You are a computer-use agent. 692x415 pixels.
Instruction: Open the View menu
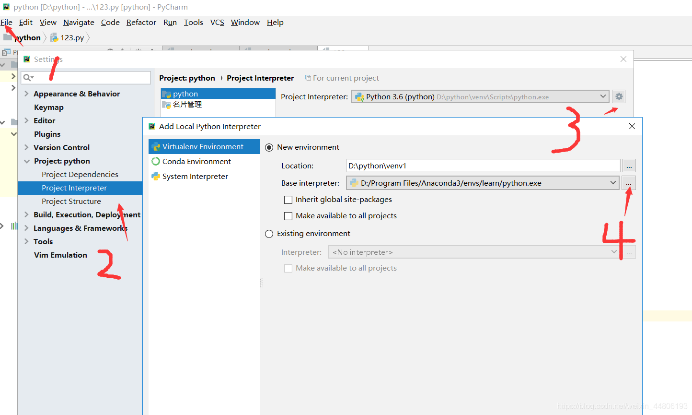tap(48, 22)
